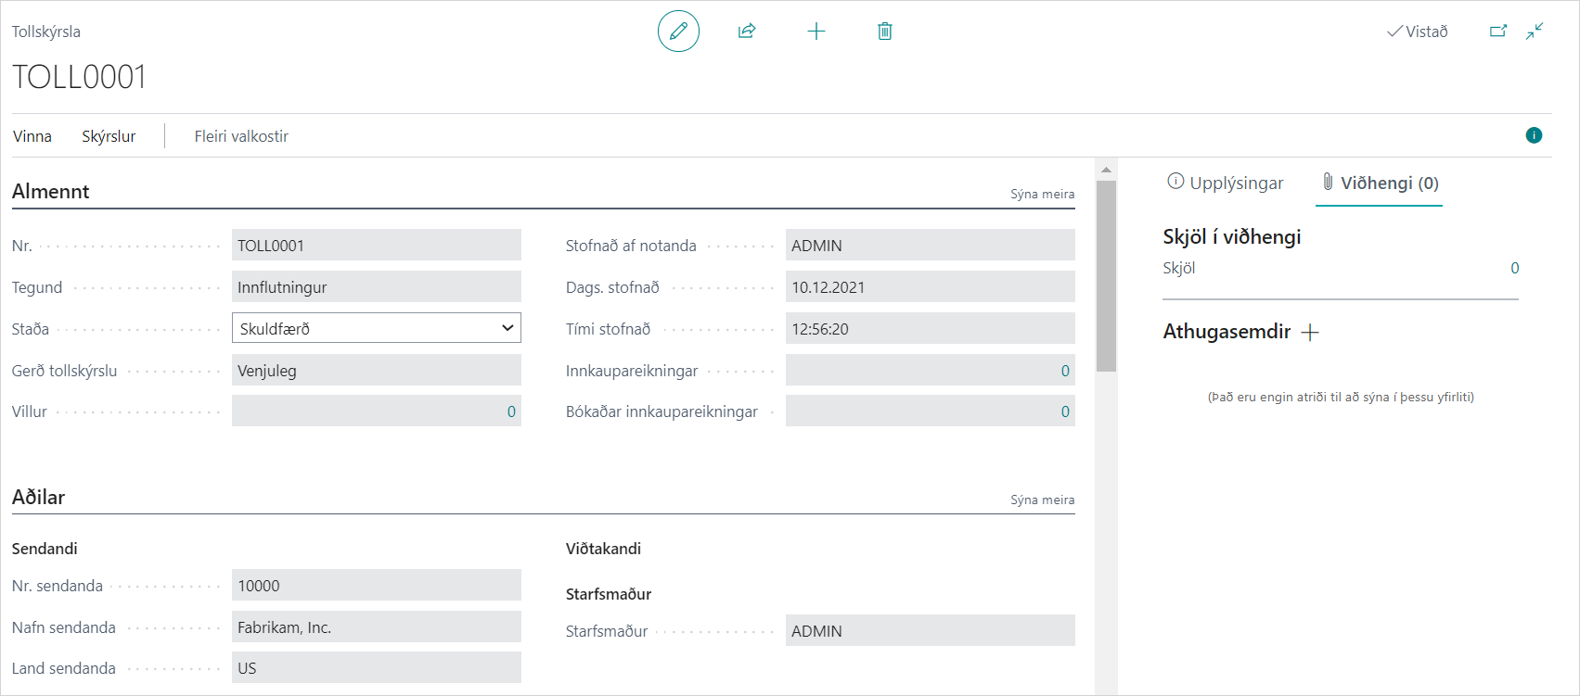
Task: Open the Skýrslur menu
Action: point(109,136)
